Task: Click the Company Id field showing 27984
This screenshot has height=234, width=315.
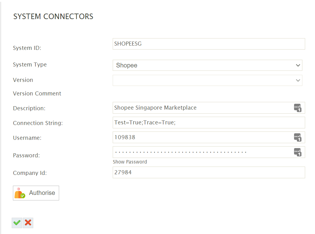Action: pyautogui.click(x=208, y=172)
